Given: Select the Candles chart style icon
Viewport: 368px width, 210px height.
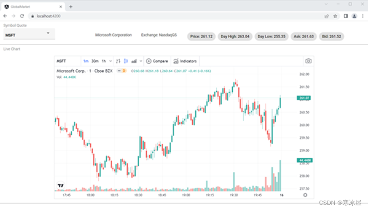Looking at the screenshot, I should [x=126, y=61].
